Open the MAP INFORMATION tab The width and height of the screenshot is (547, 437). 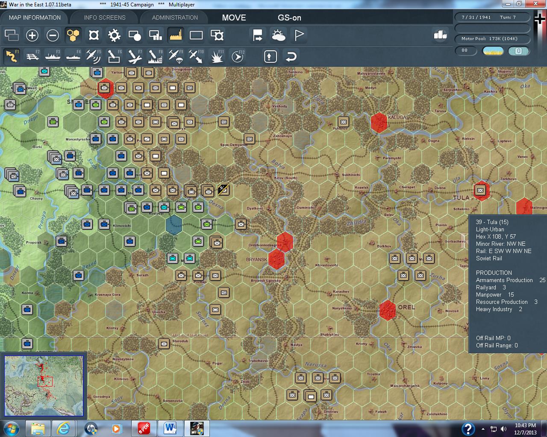click(35, 17)
